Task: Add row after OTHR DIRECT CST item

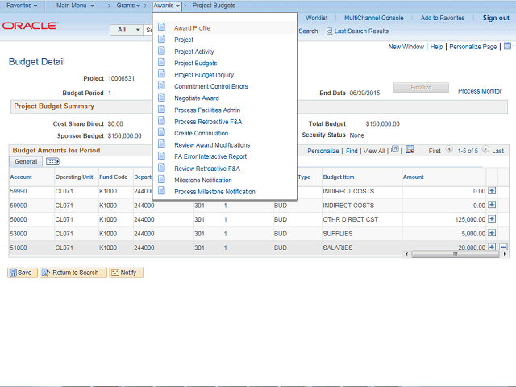Action: coord(492,219)
